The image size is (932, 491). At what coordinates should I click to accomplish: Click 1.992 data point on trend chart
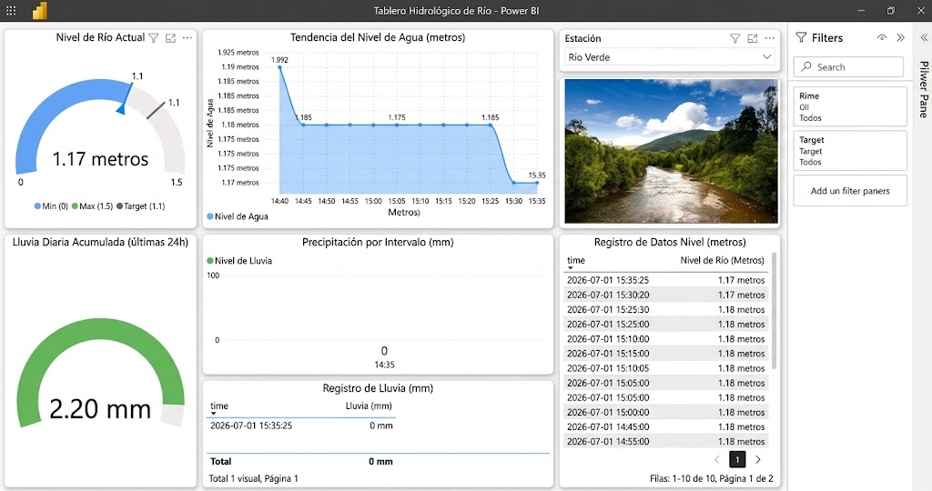point(280,67)
